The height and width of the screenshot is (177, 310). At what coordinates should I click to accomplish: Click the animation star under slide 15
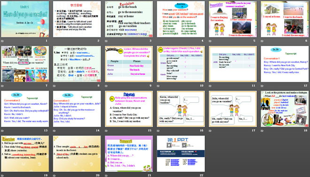click(x=106, y=131)
